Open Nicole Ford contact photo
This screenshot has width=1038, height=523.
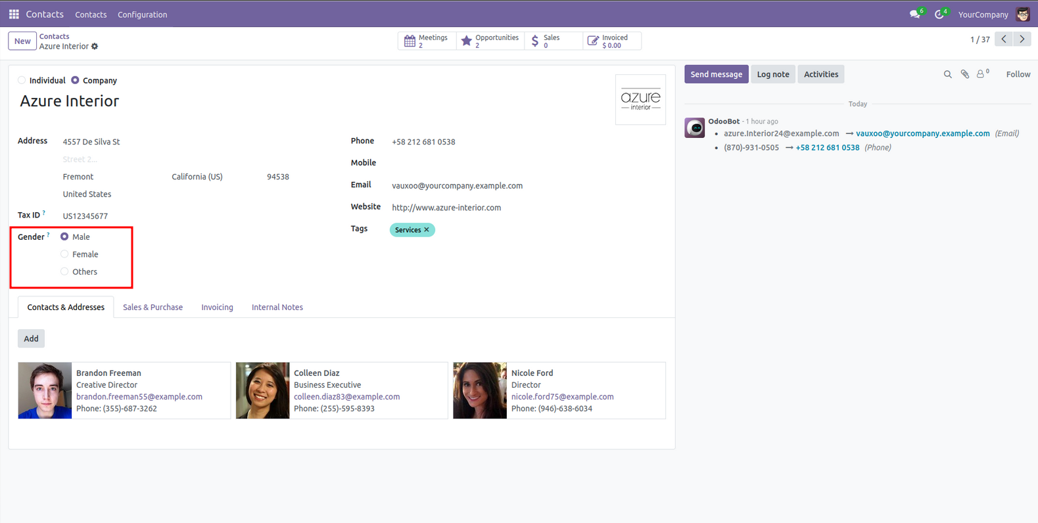point(480,390)
